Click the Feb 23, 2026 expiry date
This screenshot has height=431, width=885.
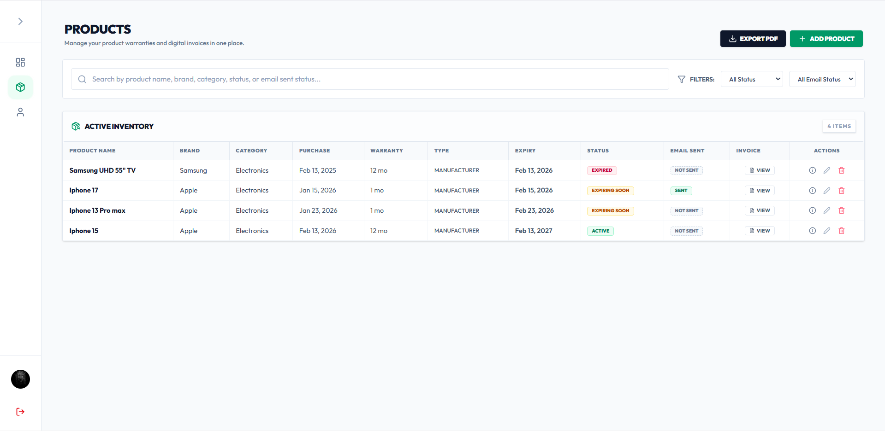pos(535,210)
